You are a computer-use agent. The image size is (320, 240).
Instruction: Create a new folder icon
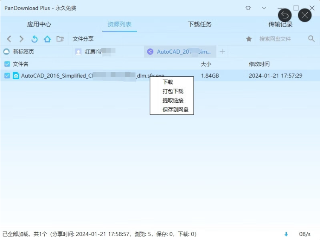pyautogui.click(x=60, y=39)
